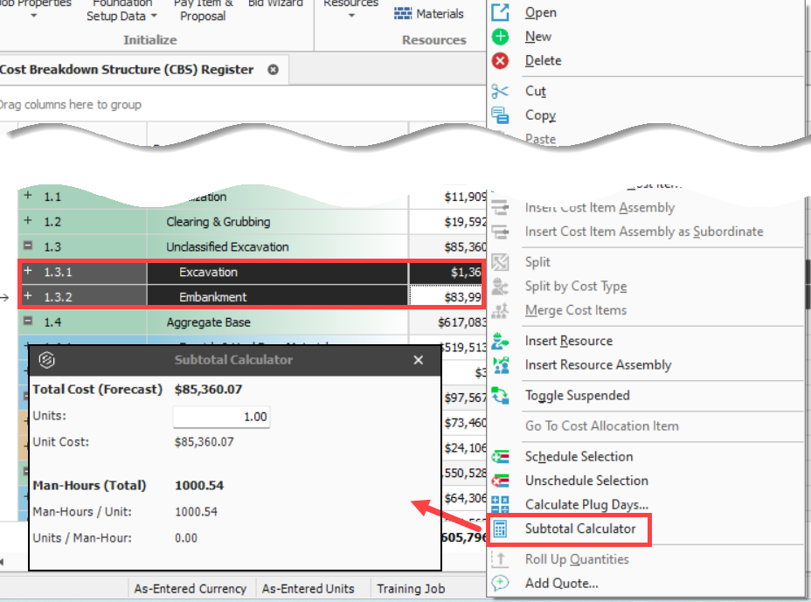The height and width of the screenshot is (602, 811).
Task: Click As-Entered Currency in the status bar
Action: [x=191, y=589]
